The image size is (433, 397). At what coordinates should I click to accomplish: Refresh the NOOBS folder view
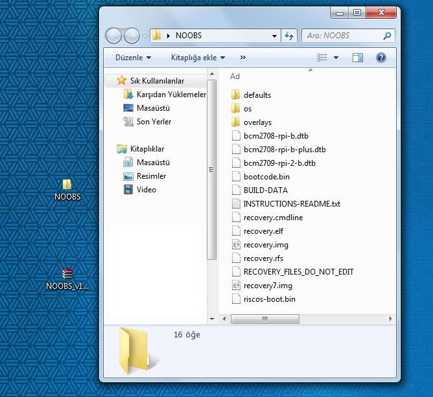point(289,36)
